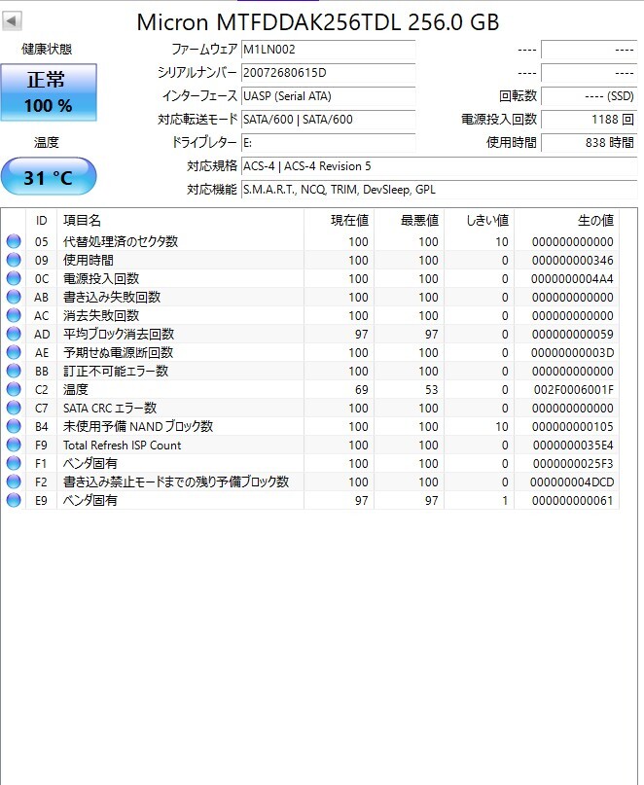Click raw value 000000000059

[x=572, y=335]
